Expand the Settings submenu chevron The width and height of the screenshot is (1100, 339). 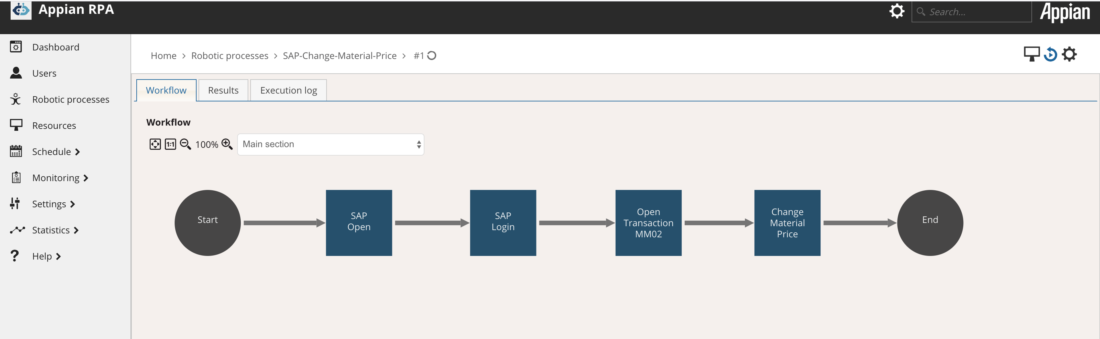(x=72, y=204)
